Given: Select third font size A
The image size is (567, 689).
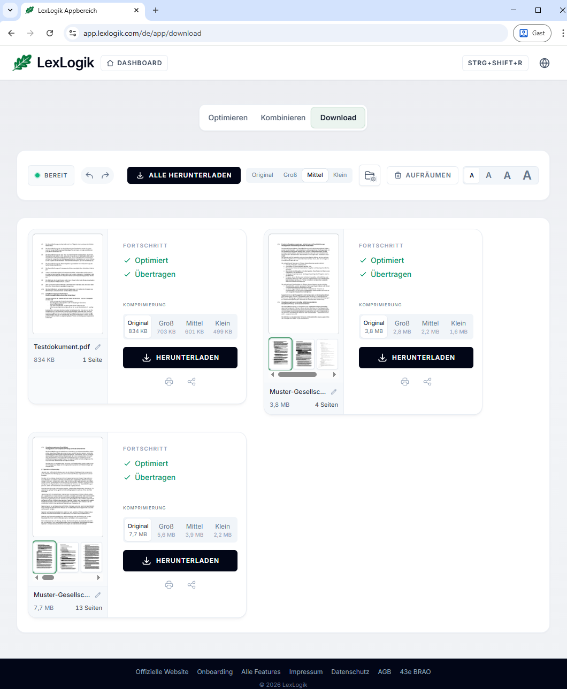Looking at the screenshot, I should click(507, 175).
